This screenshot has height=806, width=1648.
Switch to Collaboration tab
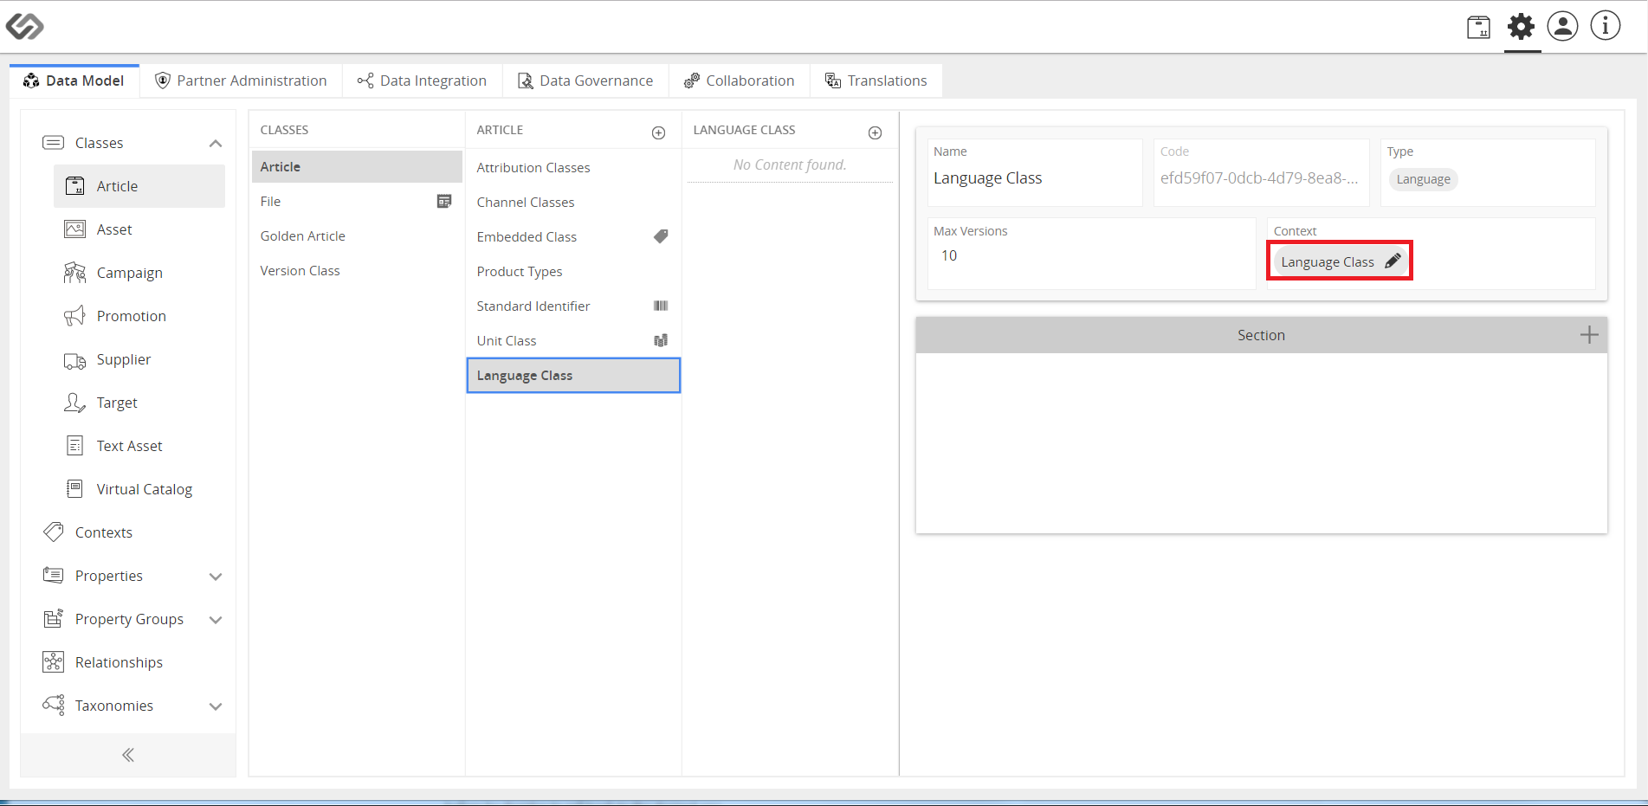point(739,81)
